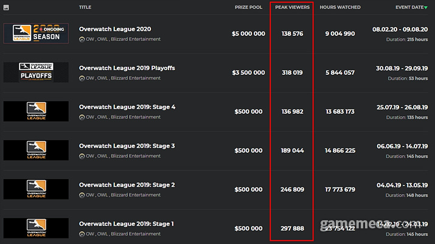Image resolution: width=435 pixels, height=244 pixels.
Task: Click Overwatch icon beneath the Stage 3 title
Action: point(82,156)
